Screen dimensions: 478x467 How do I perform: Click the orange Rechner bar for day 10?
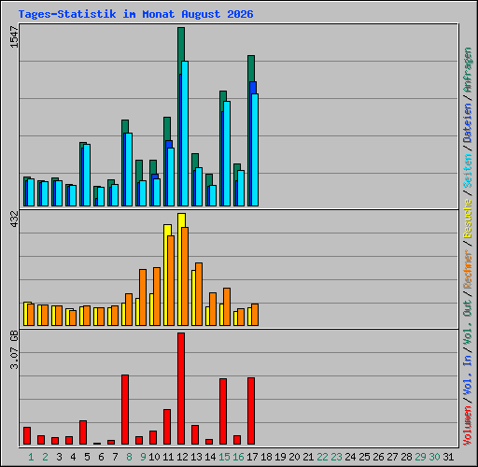[x=157, y=296]
